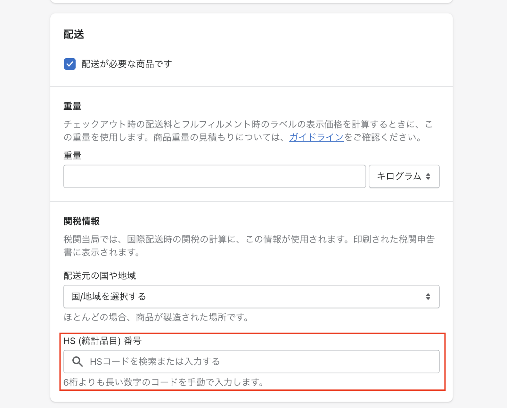Click the 税関当局では description paragraph
This screenshot has width=507, height=408.
[x=249, y=246]
